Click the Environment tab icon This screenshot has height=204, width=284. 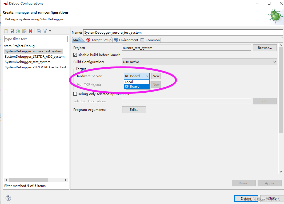(116, 40)
